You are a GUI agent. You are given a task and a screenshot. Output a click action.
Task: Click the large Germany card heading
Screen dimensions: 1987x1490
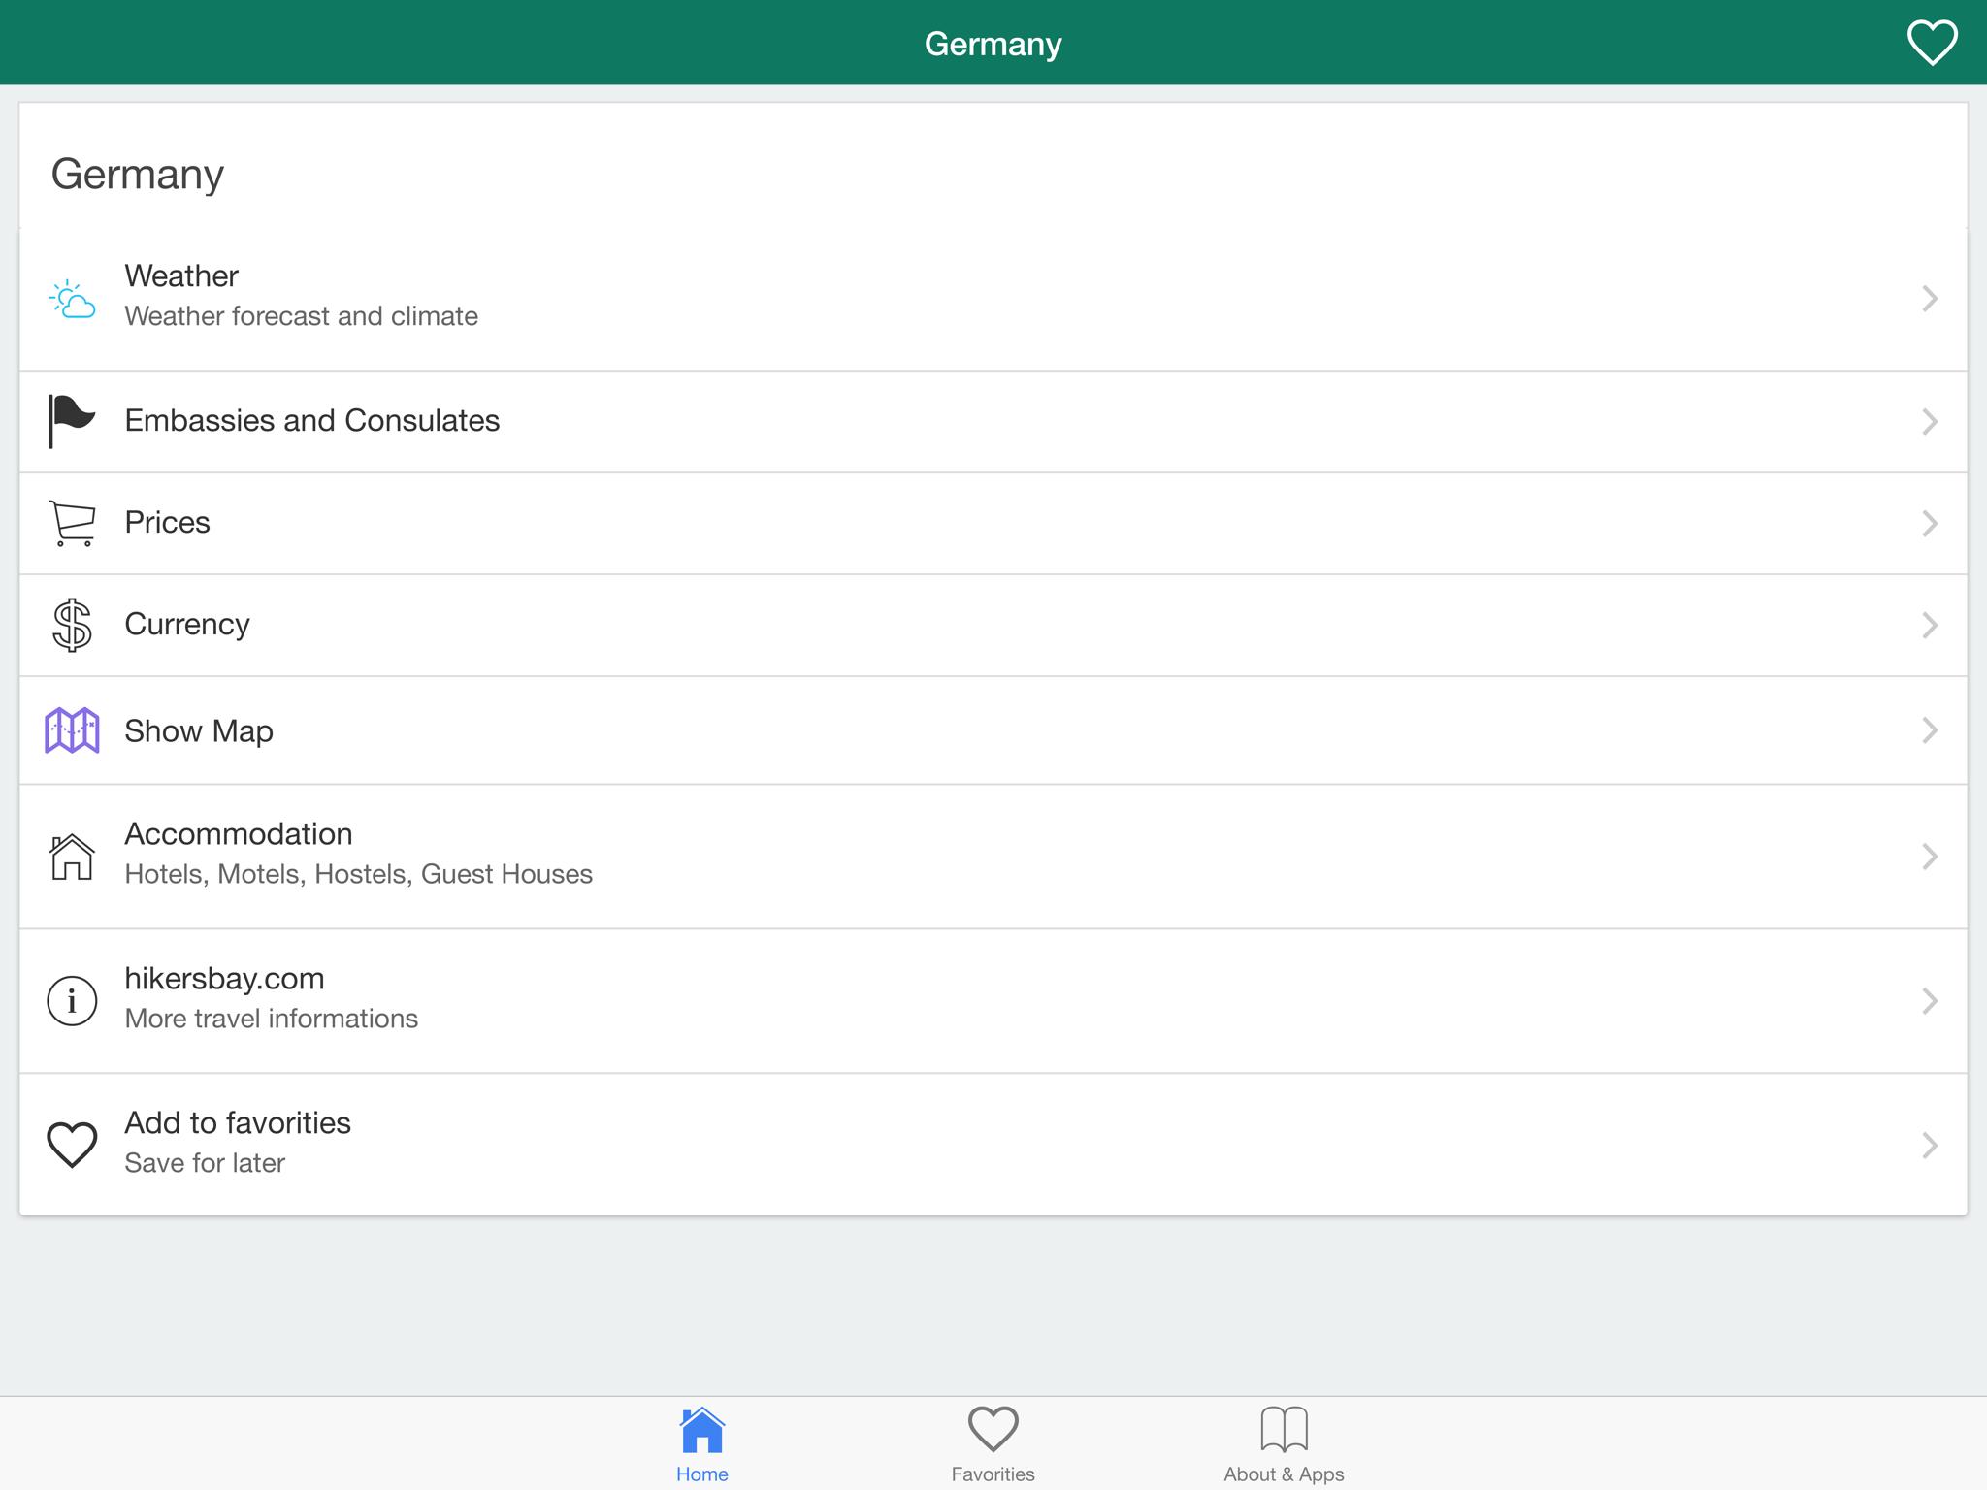pos(137,176)
